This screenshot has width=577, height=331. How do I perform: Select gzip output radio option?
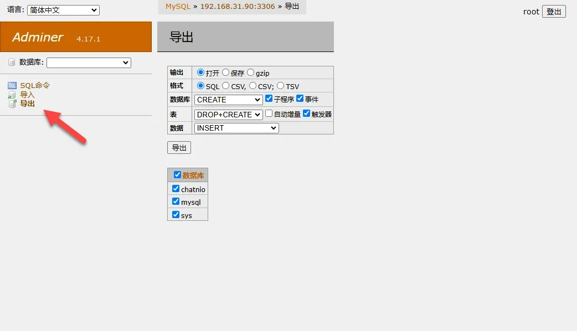251,73
